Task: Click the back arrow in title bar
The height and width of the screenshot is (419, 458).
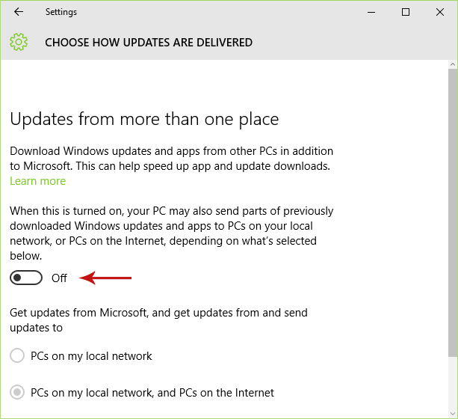Action: (x=19, y=12)
